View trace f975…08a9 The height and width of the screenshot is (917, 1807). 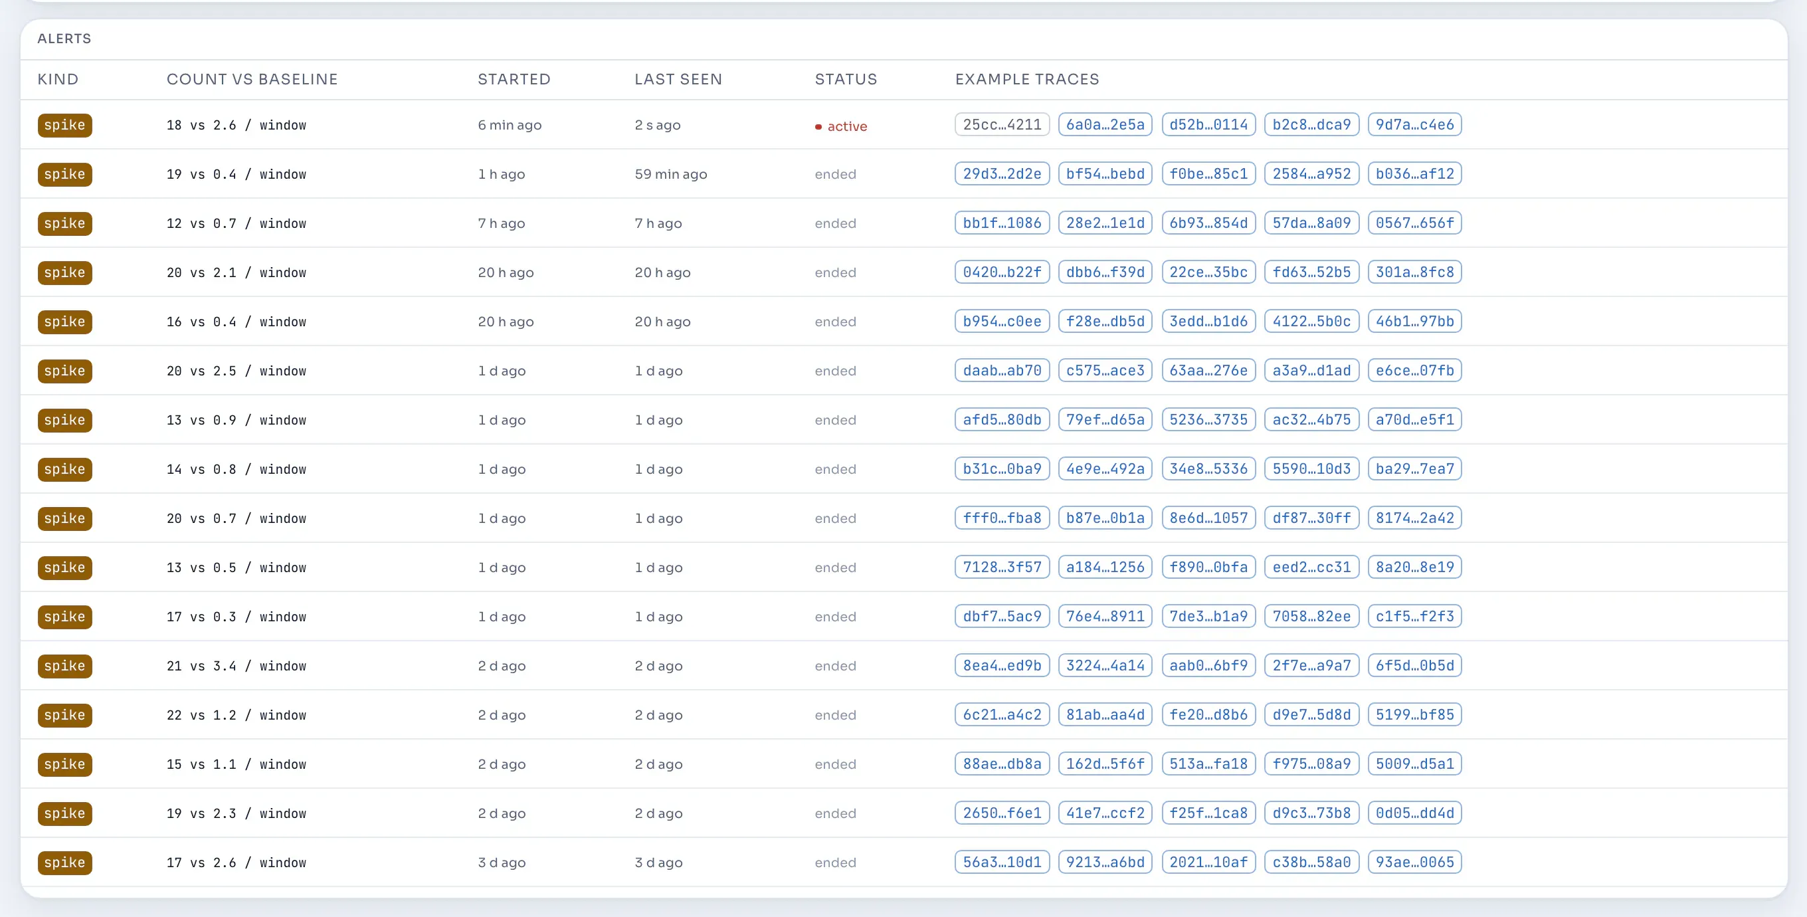point(1311,764)
